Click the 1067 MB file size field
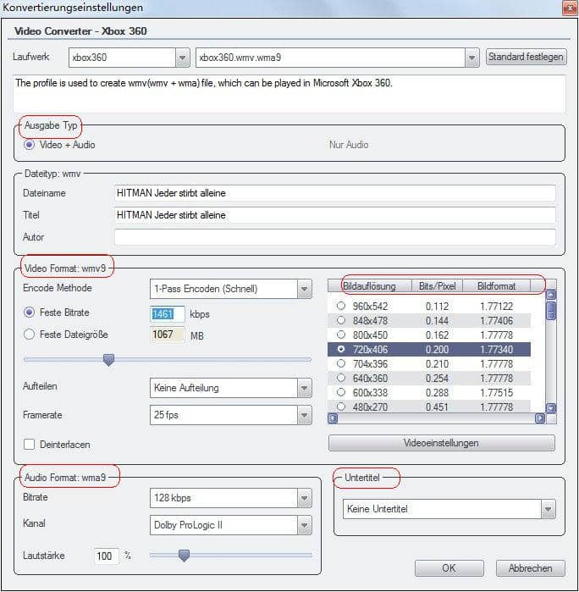 [168, 335]
